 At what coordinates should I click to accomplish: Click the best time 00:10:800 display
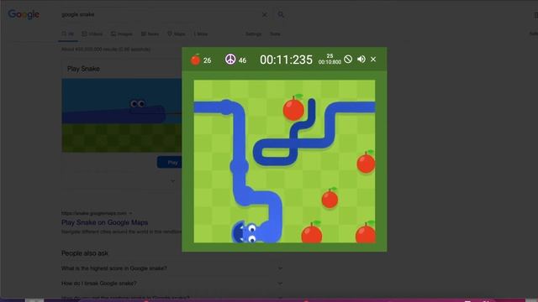330,62
